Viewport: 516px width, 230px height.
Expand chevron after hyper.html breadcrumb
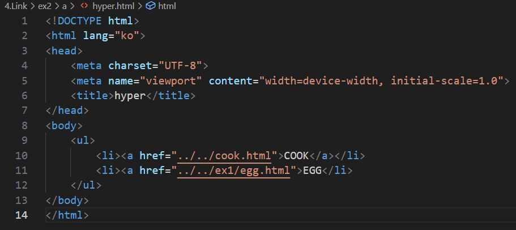pyautogui.click(x=140, y=6)
